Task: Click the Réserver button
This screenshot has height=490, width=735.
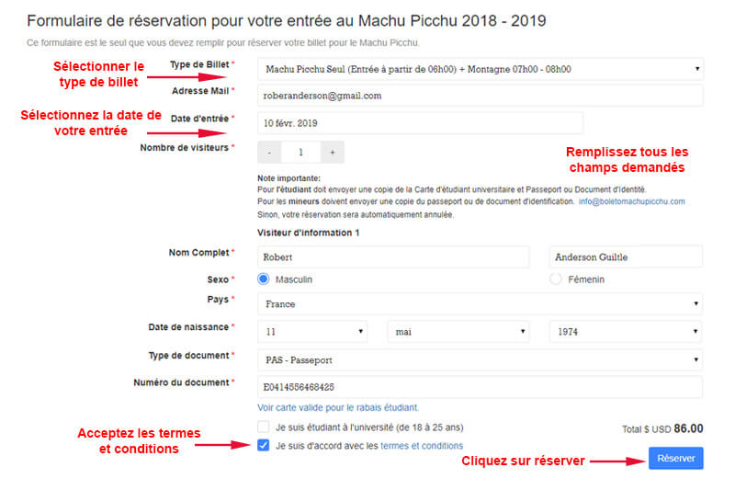Action: [675, 458]
